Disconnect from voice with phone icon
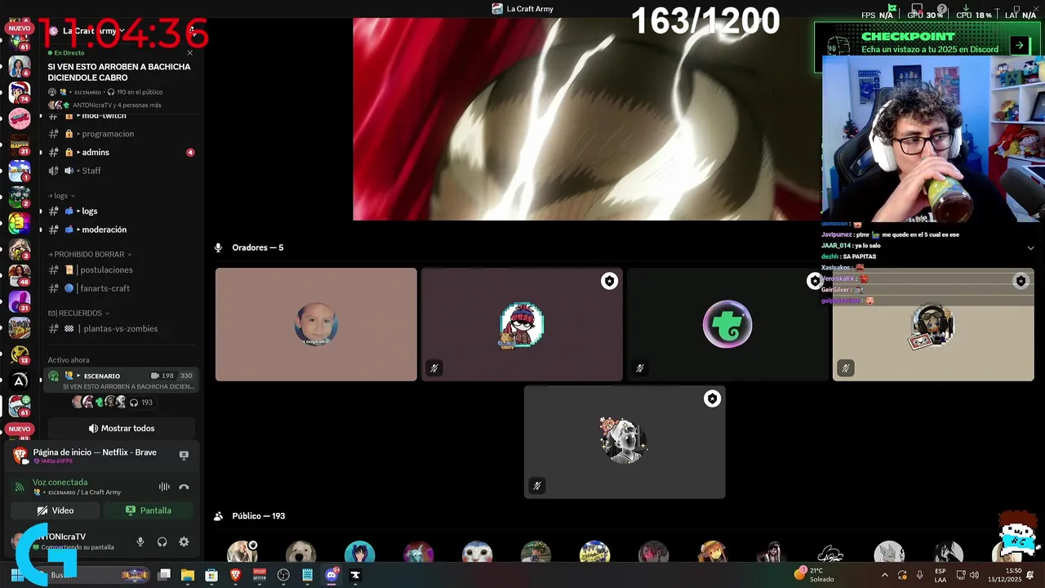 click(184, 487)
